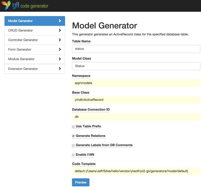Click the Yii logo icon in header
Image resolution: width=201 pixels, height=188 pixels.
6,5
